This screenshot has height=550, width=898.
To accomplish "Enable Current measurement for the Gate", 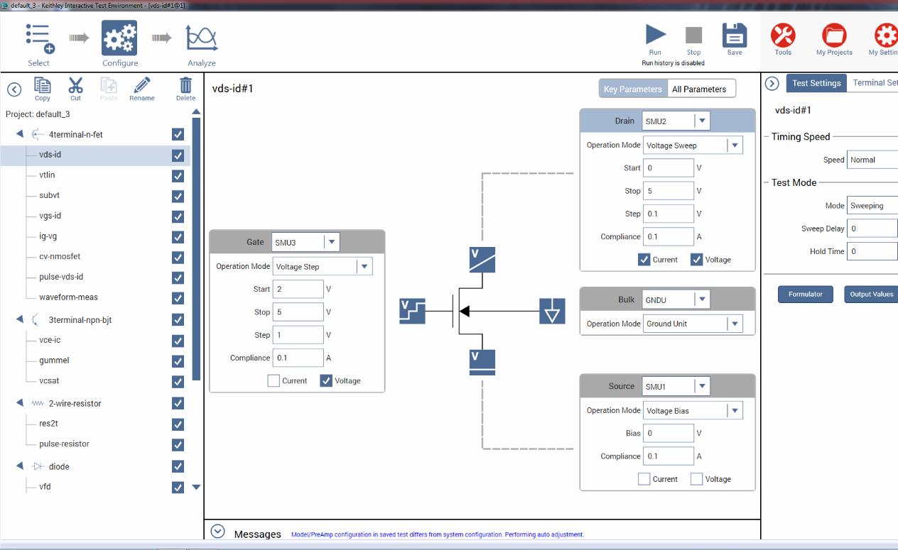I will tap(274, 380).
